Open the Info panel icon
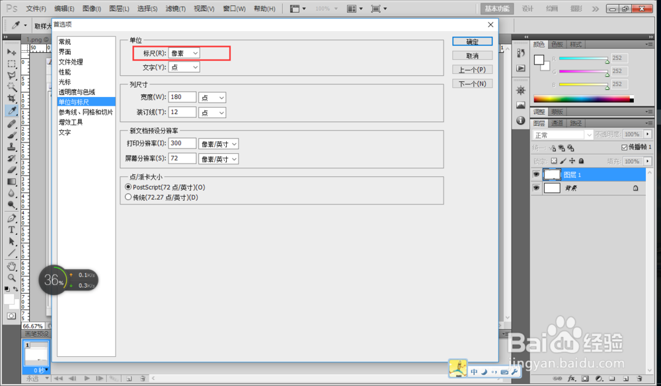Image resolution: width=661 pixels, height=386 pixels. click(x=521, y=120)
